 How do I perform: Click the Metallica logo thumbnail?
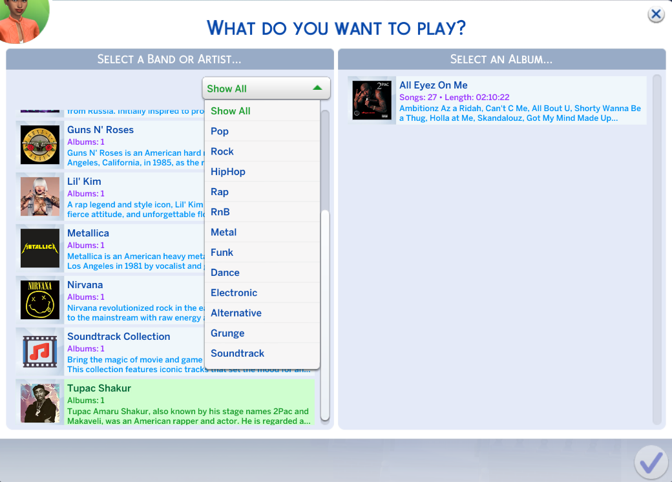40,248
